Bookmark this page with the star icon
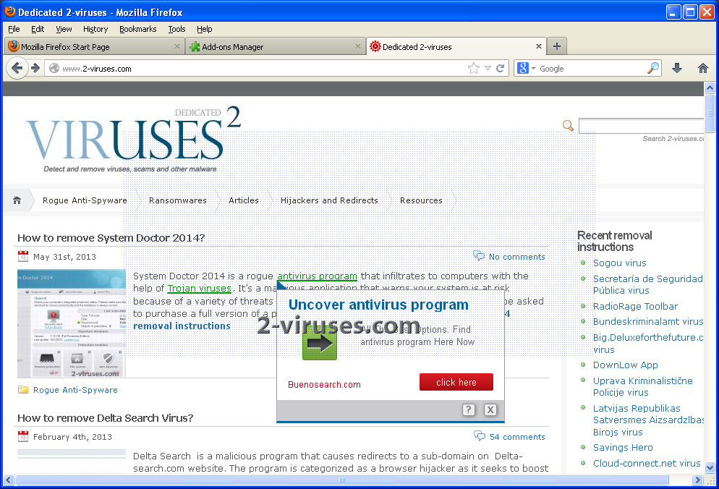The width and height of the screenshot is (719, 489). [474, 68]
